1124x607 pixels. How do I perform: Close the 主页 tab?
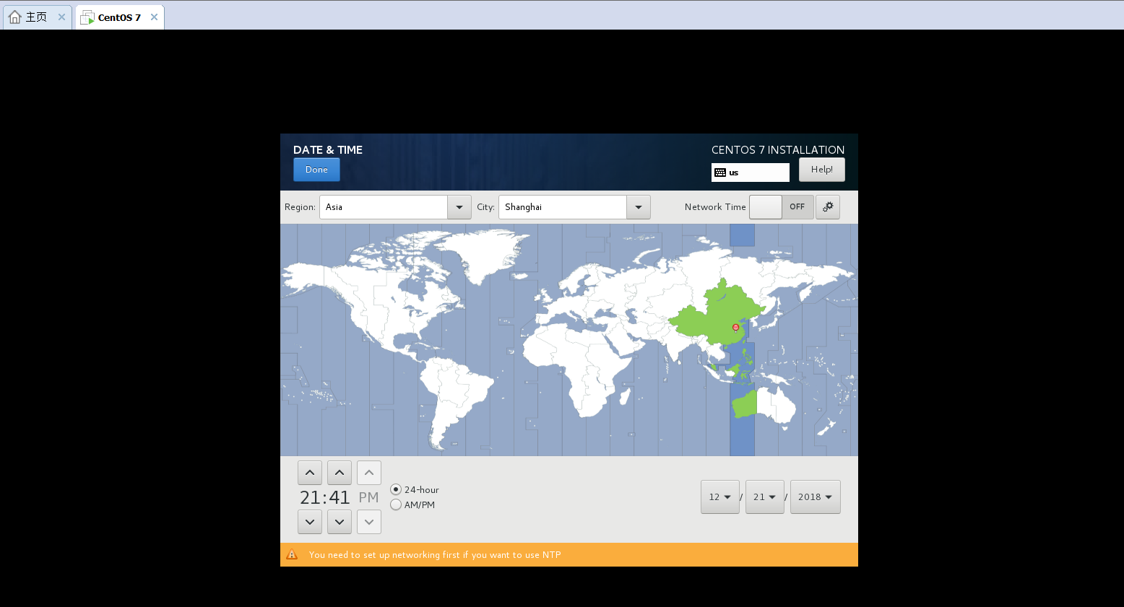point(61,17)
